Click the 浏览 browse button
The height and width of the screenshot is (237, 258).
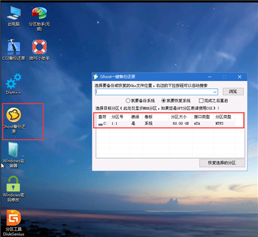(233, 92)
